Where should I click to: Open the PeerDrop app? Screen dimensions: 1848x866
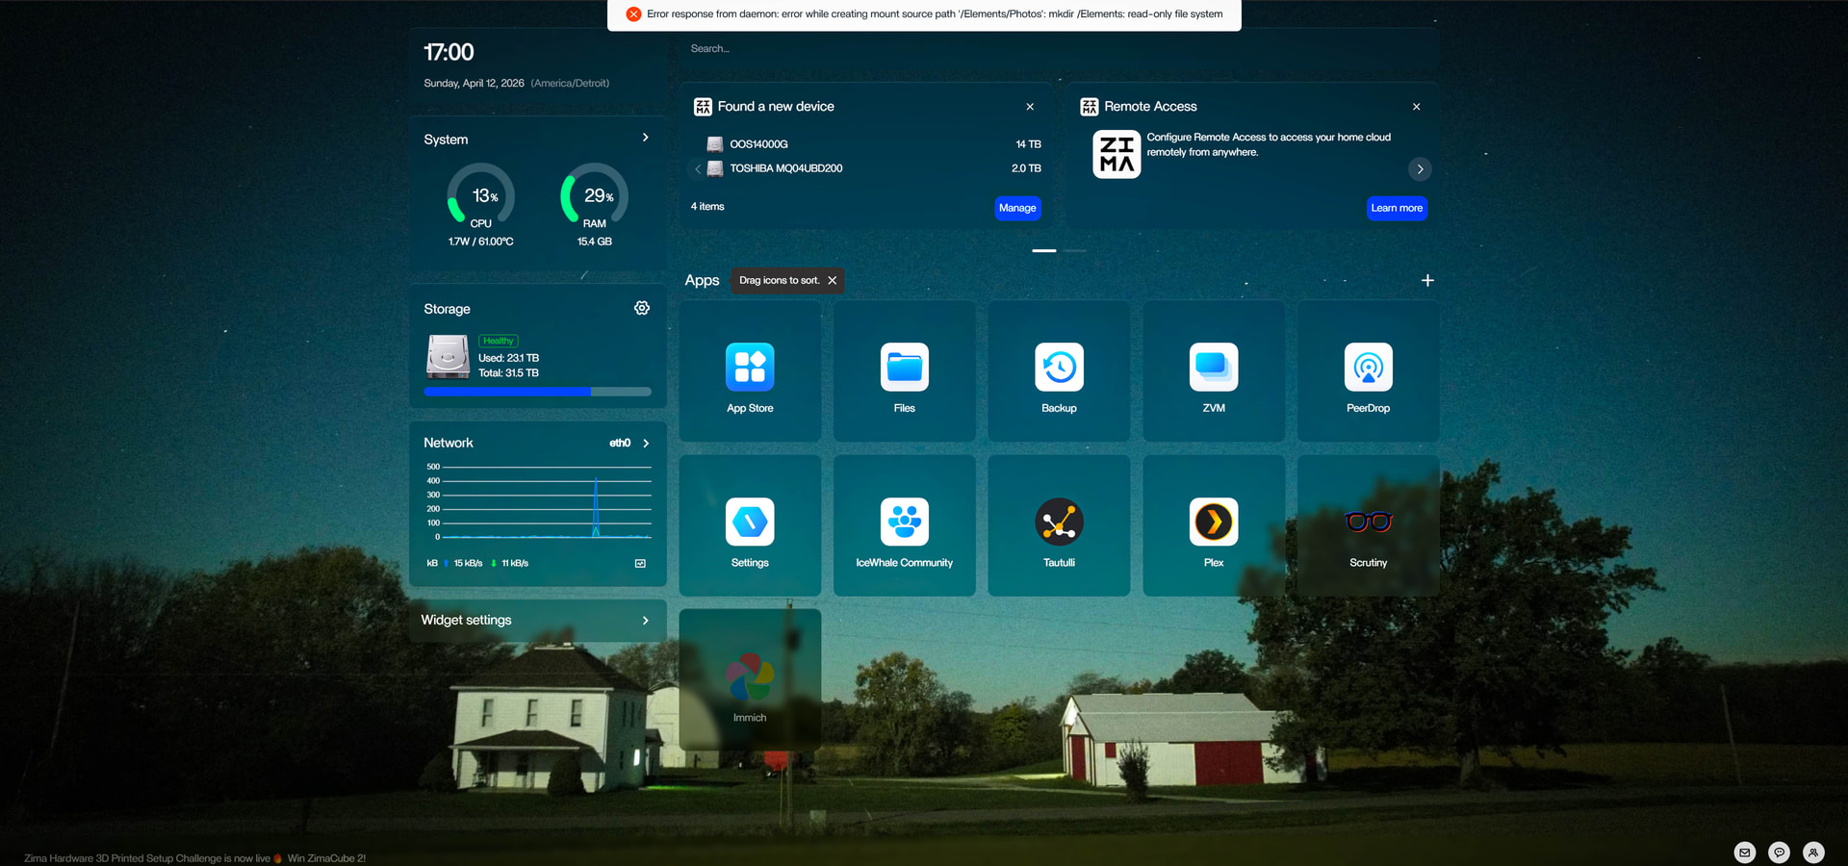click(x=1368, y=369)
